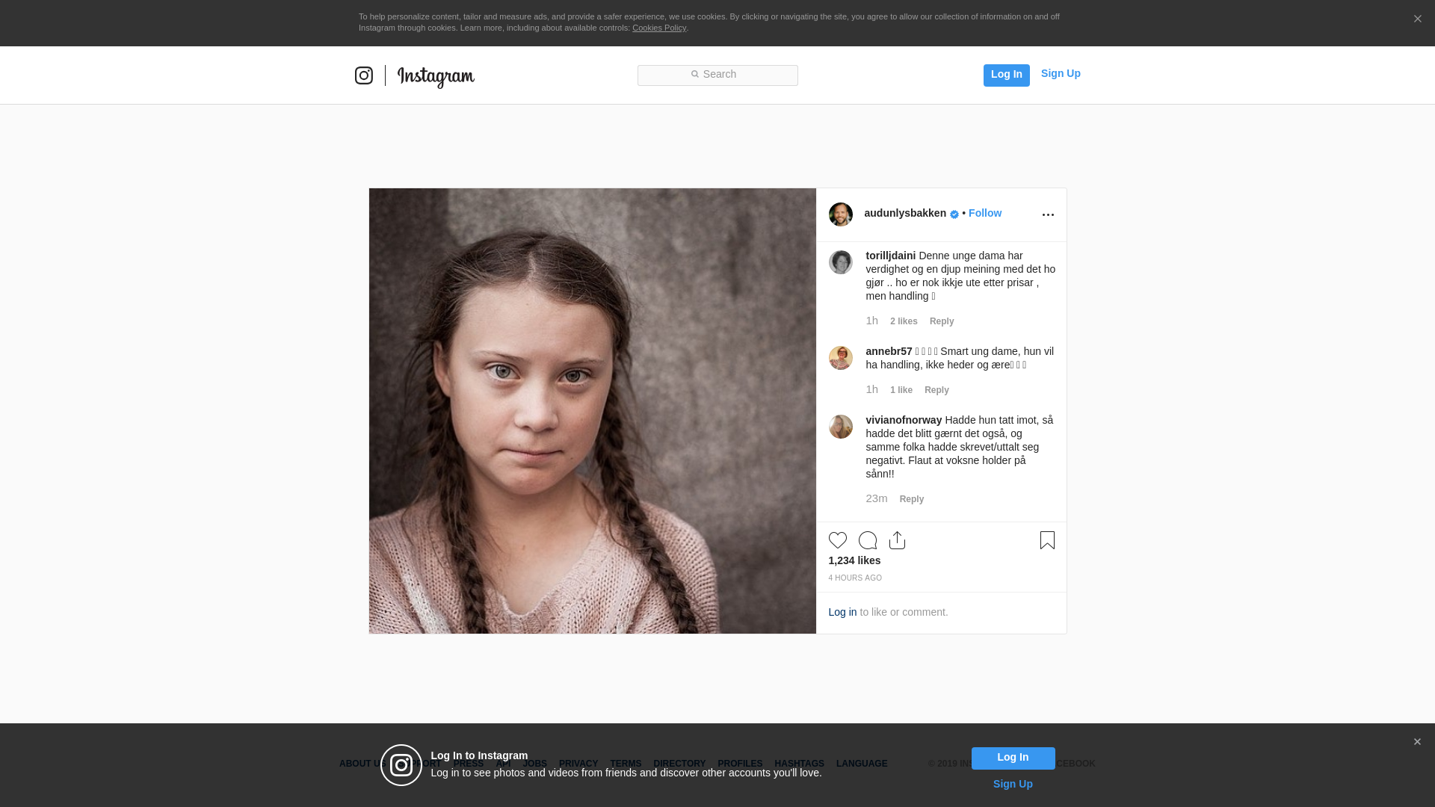Click torilljdaini commenter avatar
The image size is (1435, 807).
(841, 262)
